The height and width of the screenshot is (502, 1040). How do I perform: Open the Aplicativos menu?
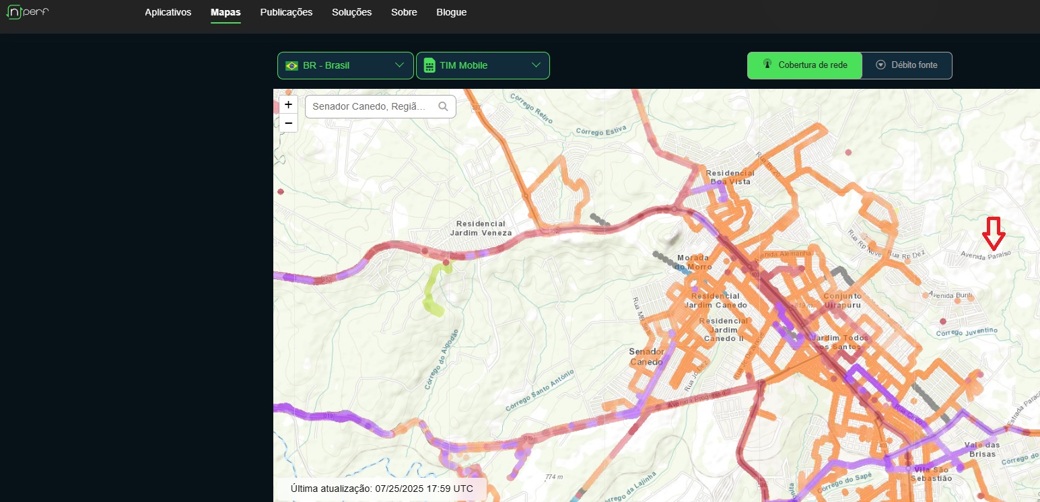[168, 12]
